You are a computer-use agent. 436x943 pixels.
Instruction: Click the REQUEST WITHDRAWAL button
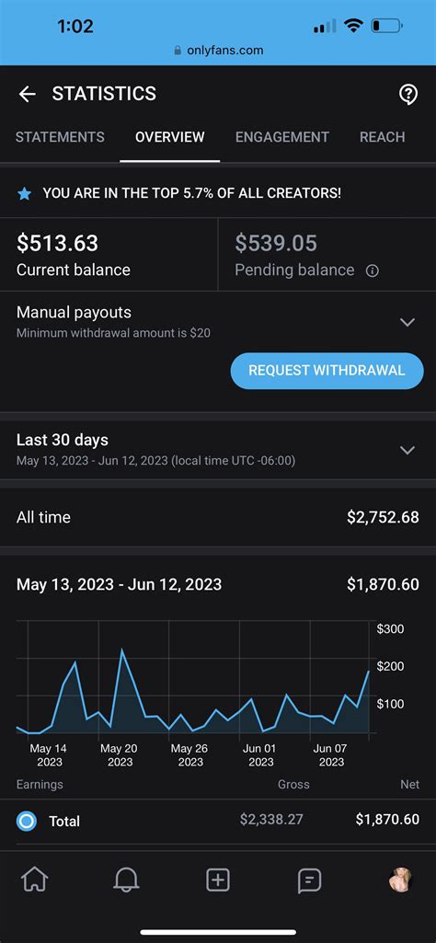click(x=327, y=371)
